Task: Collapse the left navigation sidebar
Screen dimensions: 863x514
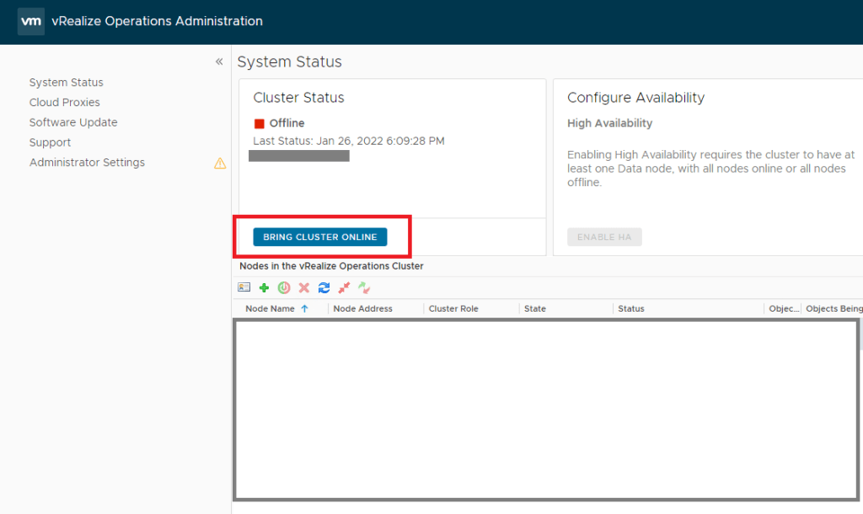Action: click(x=219, y=62)
